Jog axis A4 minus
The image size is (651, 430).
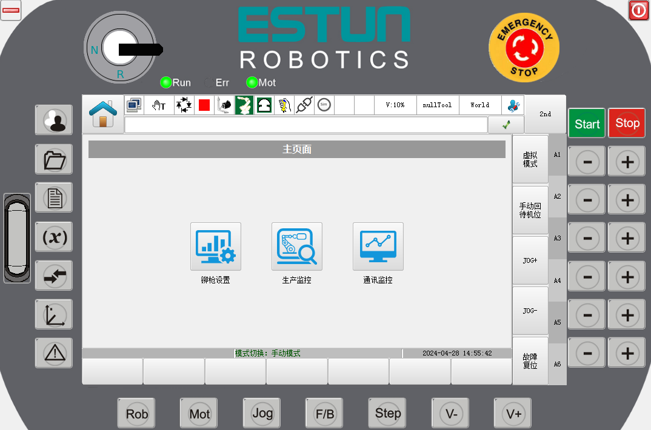pos(587,276)
